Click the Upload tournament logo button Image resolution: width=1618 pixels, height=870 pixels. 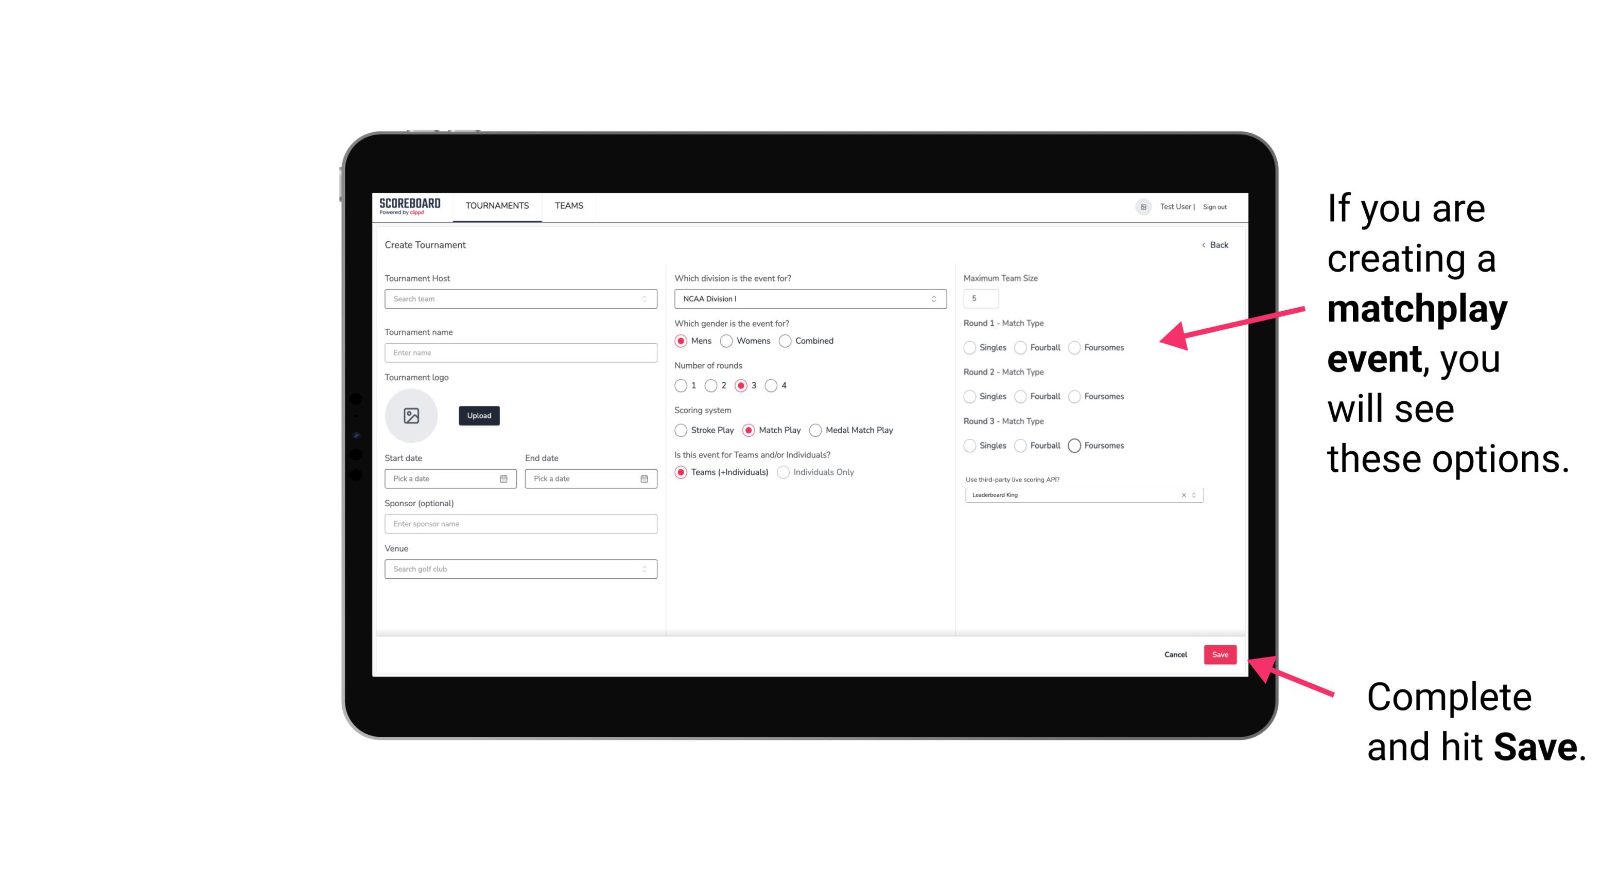pyautogui.click(x=480, y=415)
